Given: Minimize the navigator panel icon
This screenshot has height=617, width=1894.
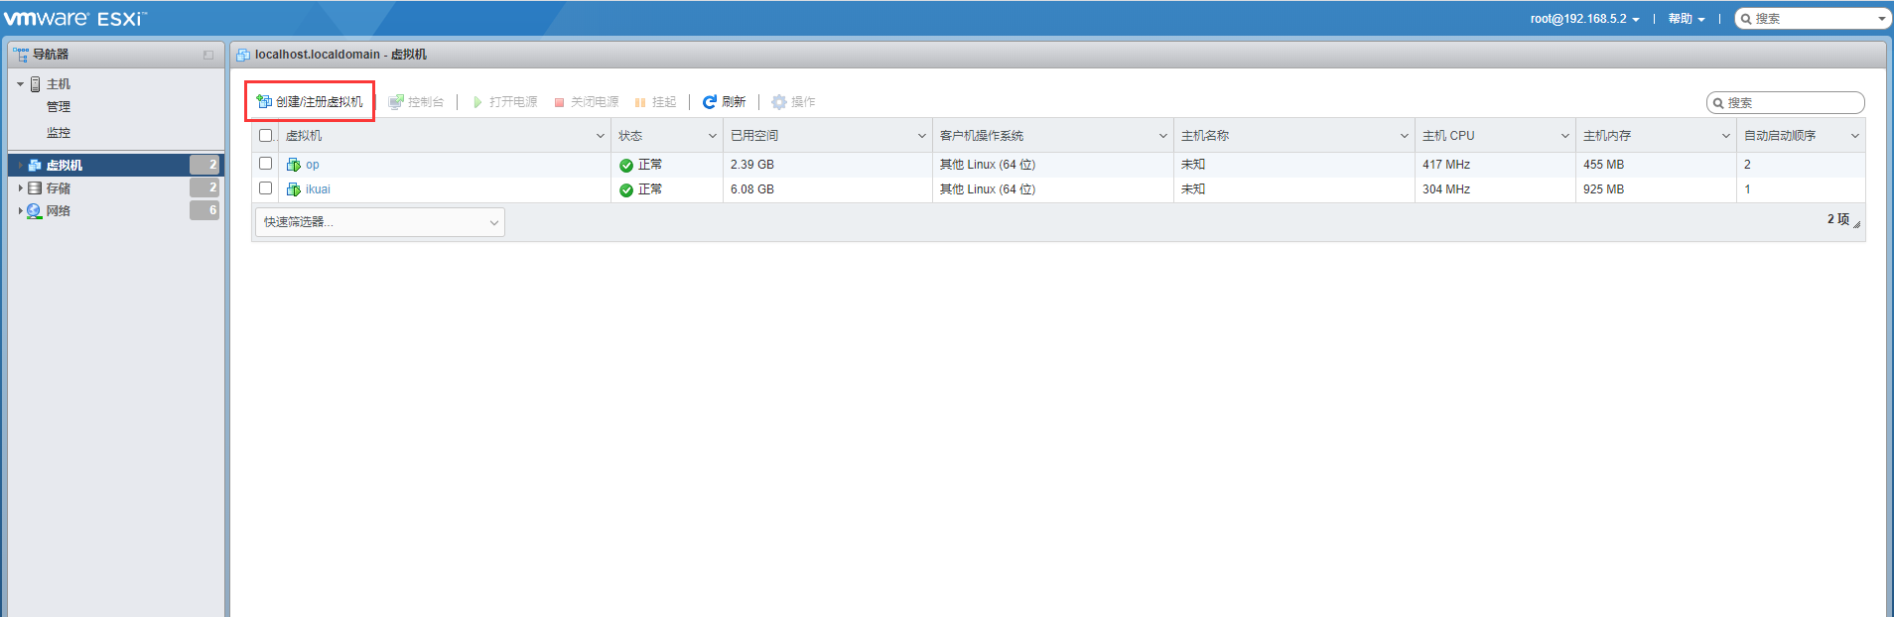Looking at the screenshot, I should 208,56.
